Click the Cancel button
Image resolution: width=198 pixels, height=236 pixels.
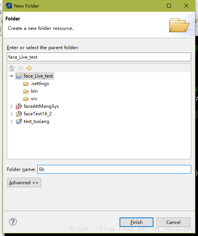tap(173, 222)
